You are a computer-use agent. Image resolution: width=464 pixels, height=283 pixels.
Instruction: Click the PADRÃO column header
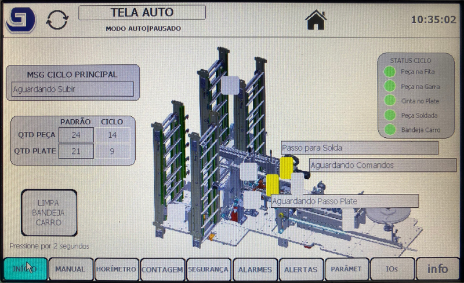point(75,122)
